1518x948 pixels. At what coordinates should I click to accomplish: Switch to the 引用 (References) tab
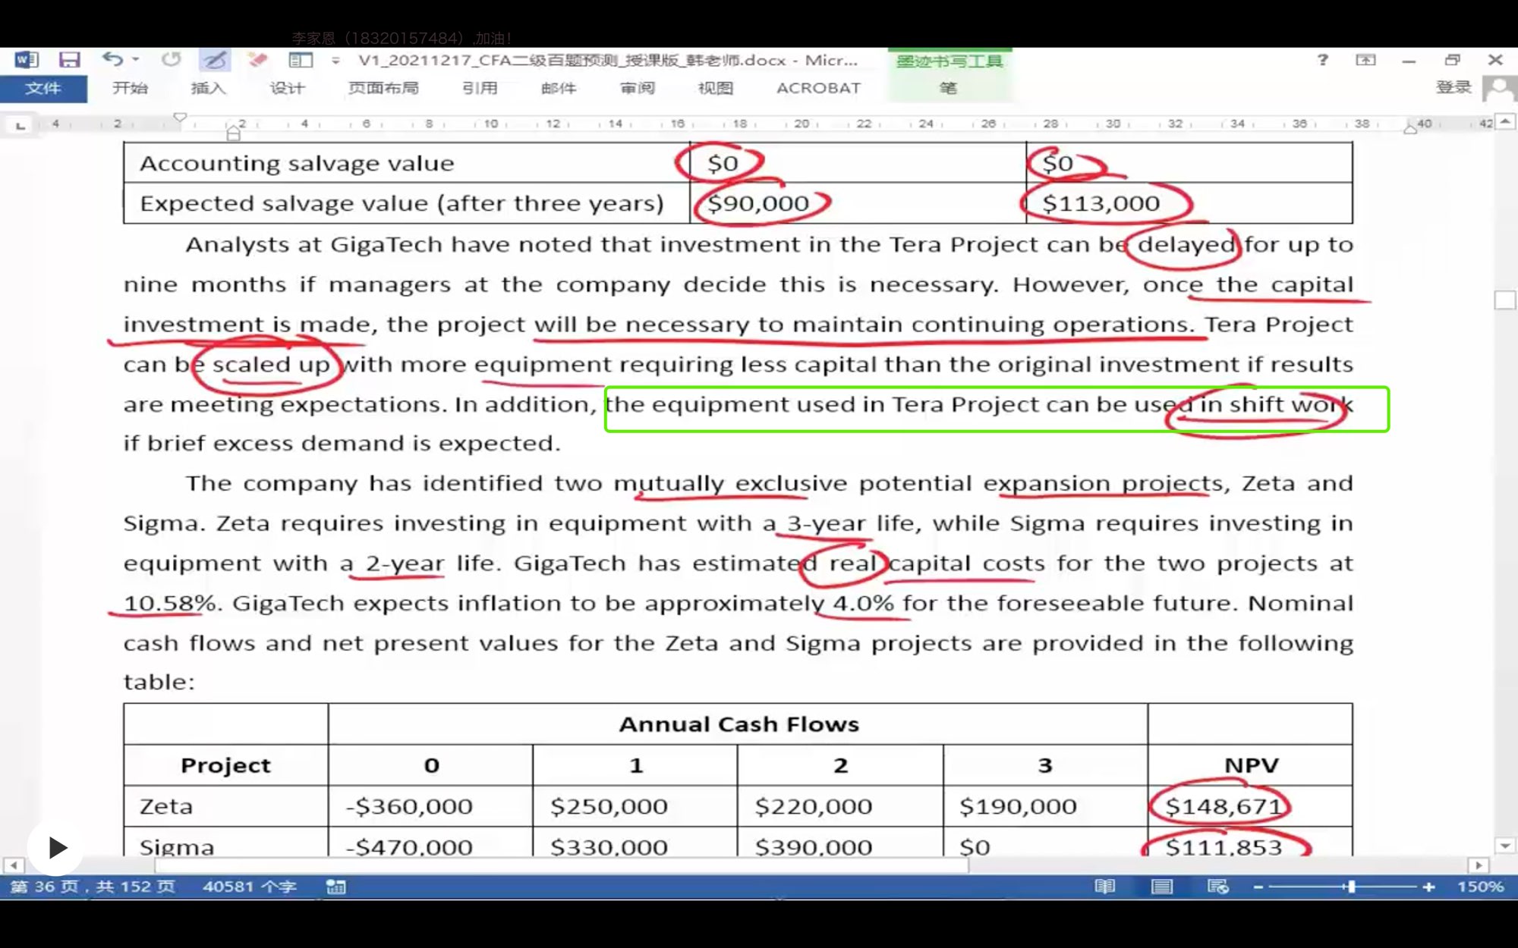(480, 88)
